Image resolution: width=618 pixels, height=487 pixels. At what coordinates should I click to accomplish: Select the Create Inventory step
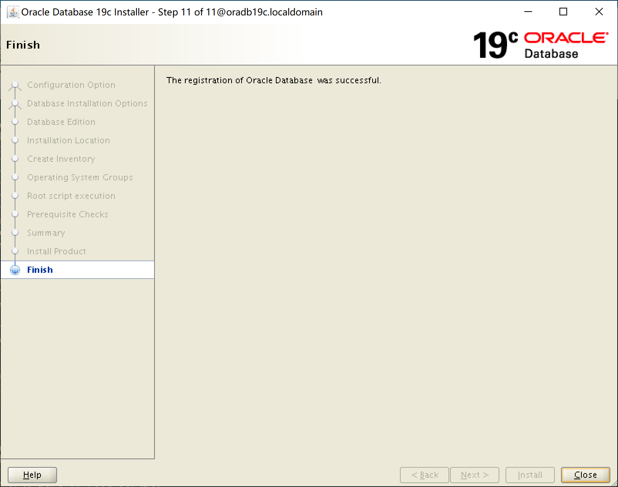[61, 159]
